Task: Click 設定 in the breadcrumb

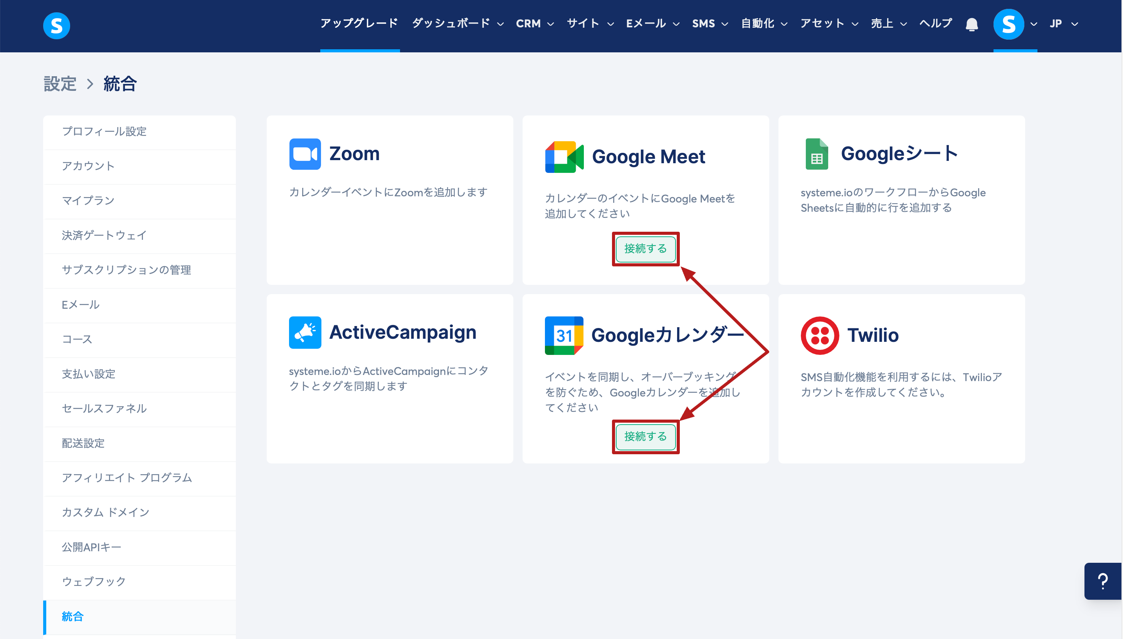Action: tap(60, 84)
